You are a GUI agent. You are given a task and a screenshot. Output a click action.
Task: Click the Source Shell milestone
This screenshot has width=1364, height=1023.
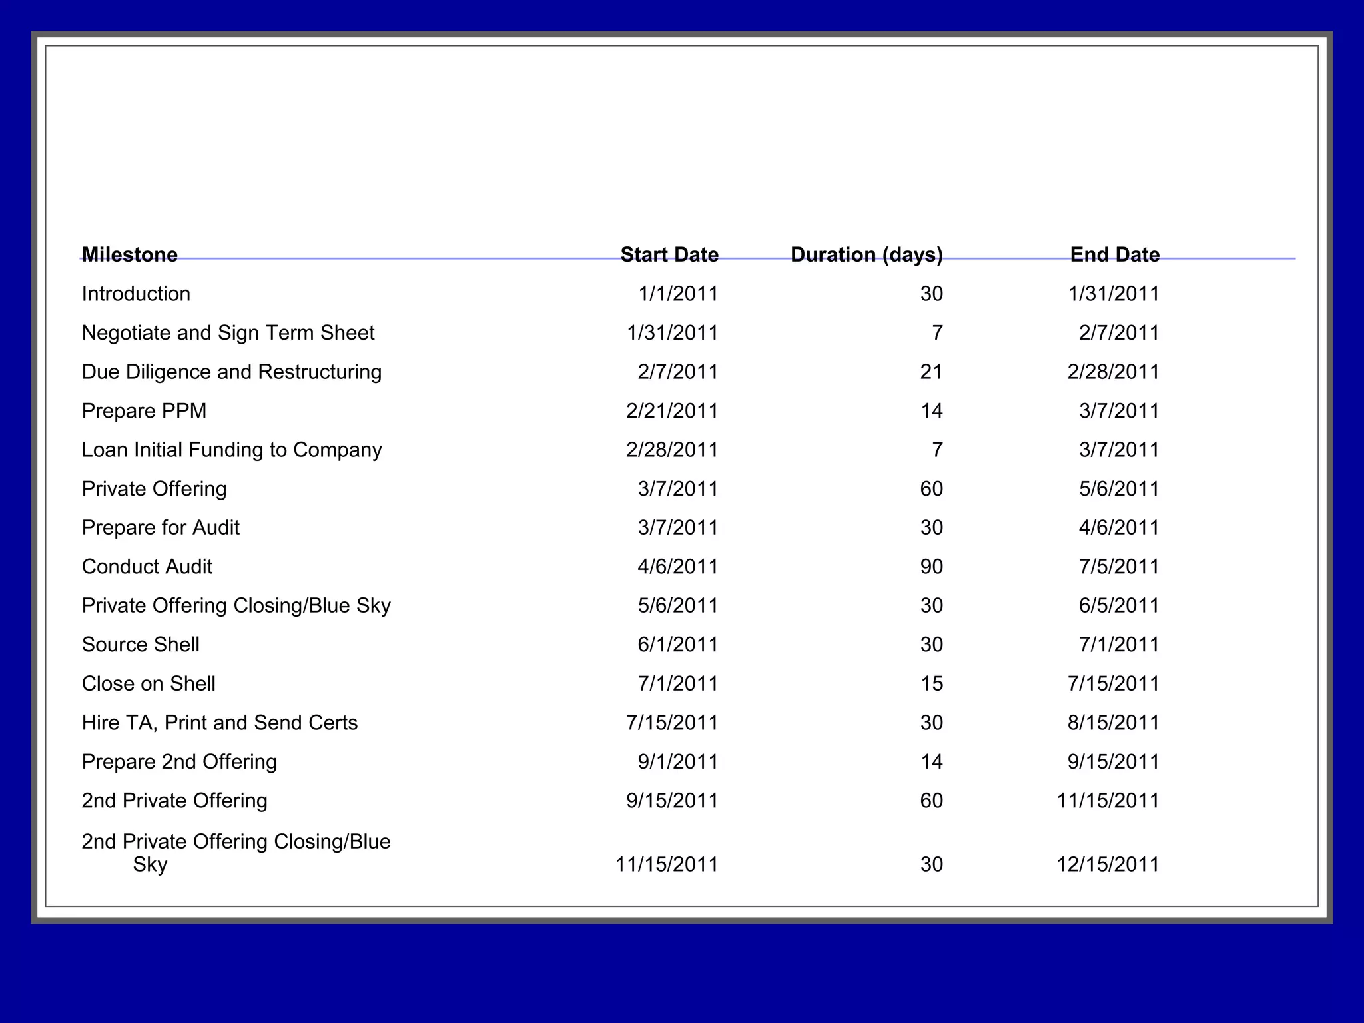pyautogui.click(x=141, y=645)
